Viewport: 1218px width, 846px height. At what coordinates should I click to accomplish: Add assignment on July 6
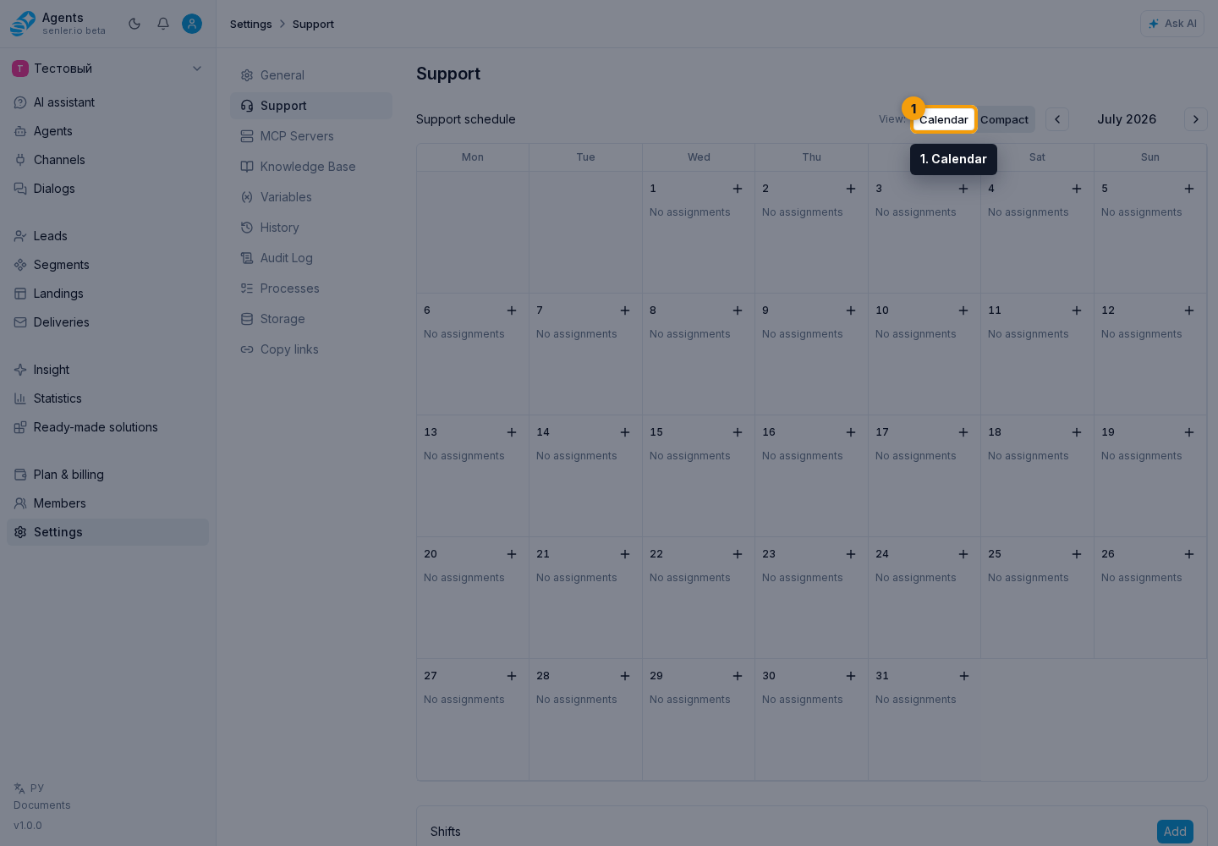[512, 310]
